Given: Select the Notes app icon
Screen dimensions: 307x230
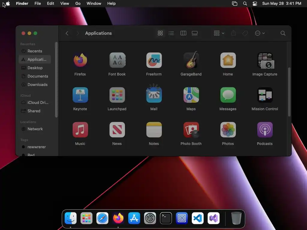Looking at the screenshot, I should [x=154, y=130].
